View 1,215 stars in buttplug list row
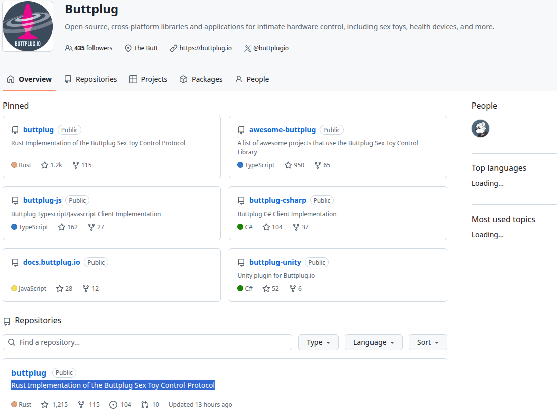Image resolution: width=557 pixels, height=414 pixels. [55, 405]
